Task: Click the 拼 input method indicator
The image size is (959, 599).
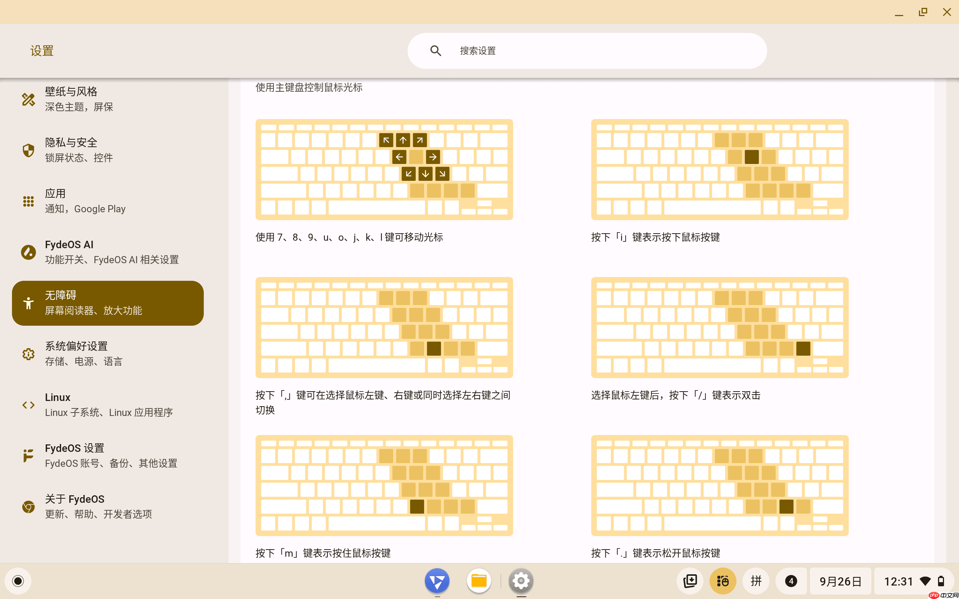Action: (x=755, y=580)
